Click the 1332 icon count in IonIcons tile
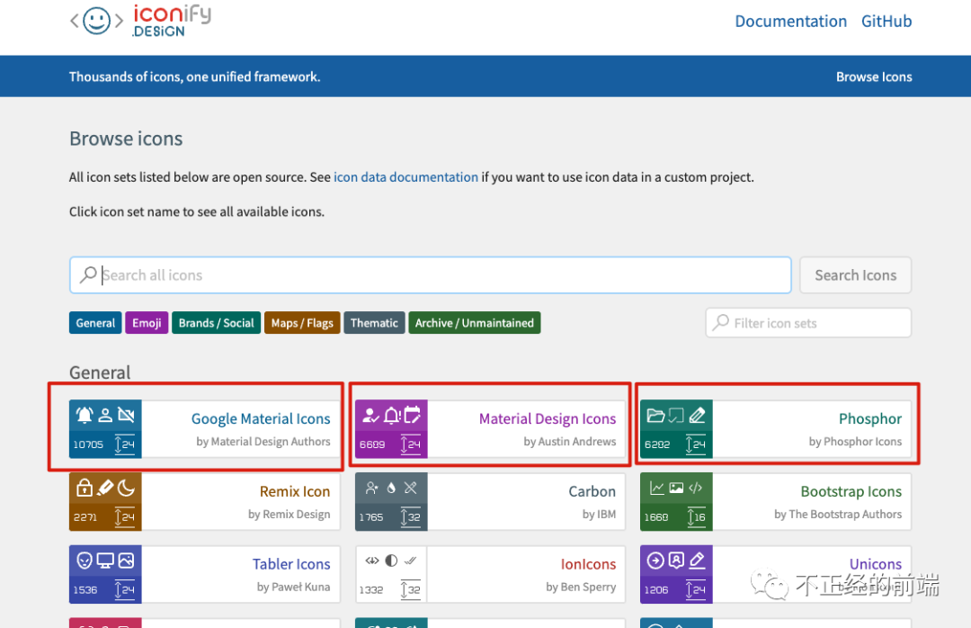Image resolution: width=971 pixels, height=628 pixels. 371,590
